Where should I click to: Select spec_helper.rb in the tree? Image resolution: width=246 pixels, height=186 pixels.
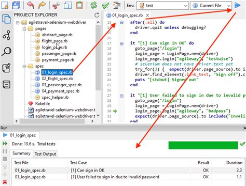point(55,98)
